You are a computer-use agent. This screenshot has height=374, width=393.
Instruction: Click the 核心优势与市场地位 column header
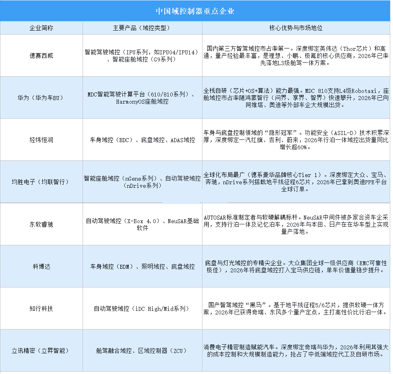pyautogui.click(x=296, y=28)
